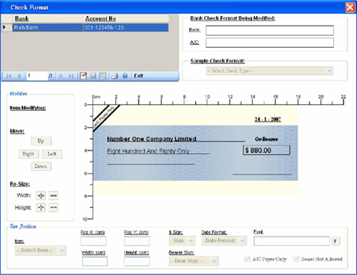Select the Rich Bank row in the grid
The image size is (357, 275).
47,28
